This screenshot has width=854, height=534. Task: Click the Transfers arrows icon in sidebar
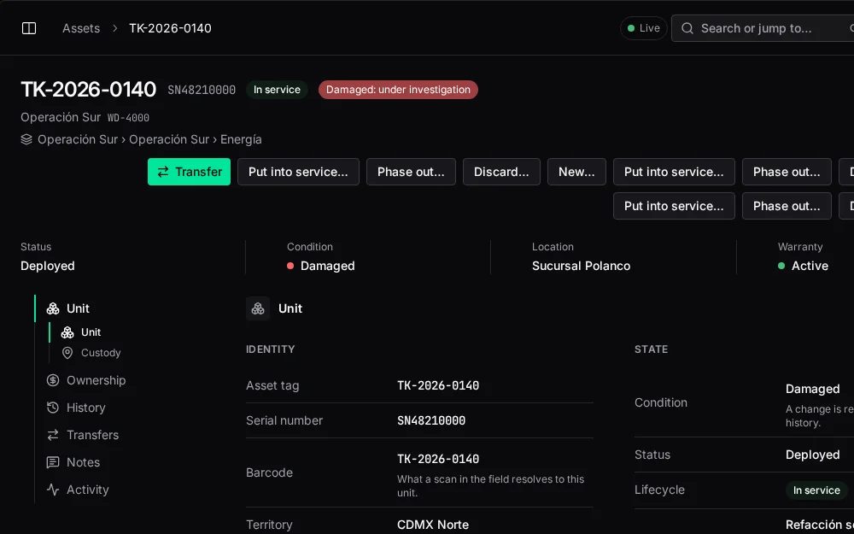[53, 435]
